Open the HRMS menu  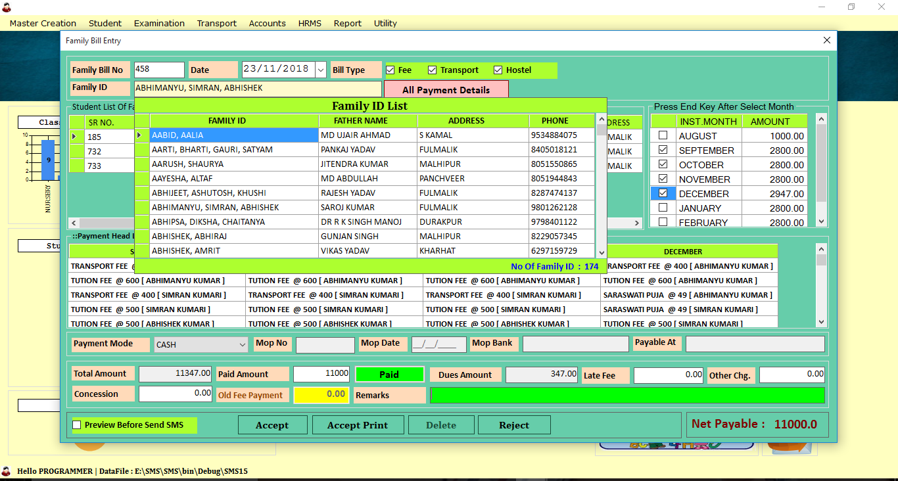310,23
